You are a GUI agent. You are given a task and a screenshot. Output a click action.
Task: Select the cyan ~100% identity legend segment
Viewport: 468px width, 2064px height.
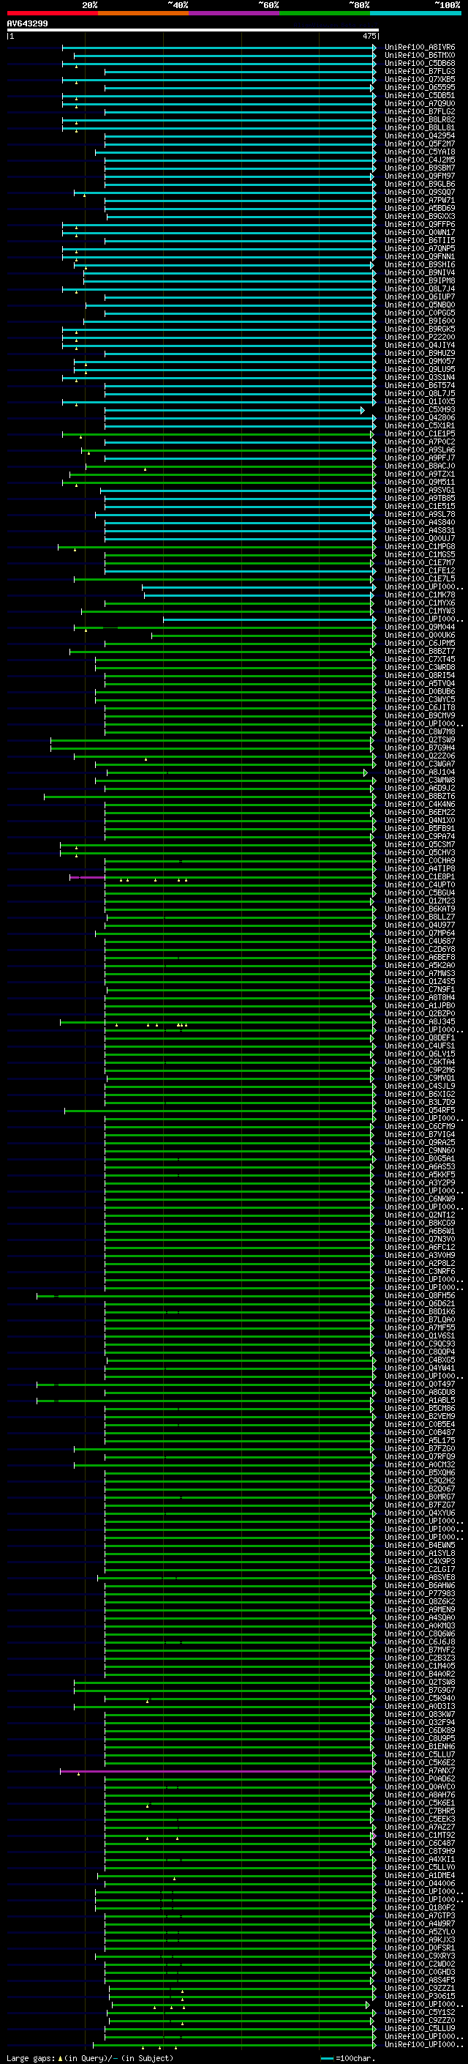point(415,13)
